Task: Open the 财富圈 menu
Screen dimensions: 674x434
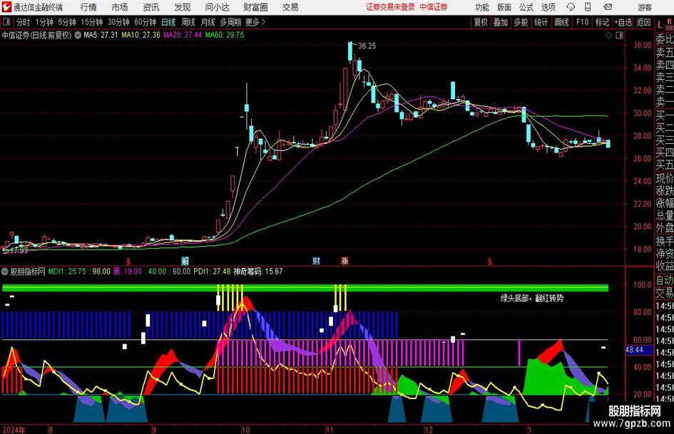Action: pos(255,7)
